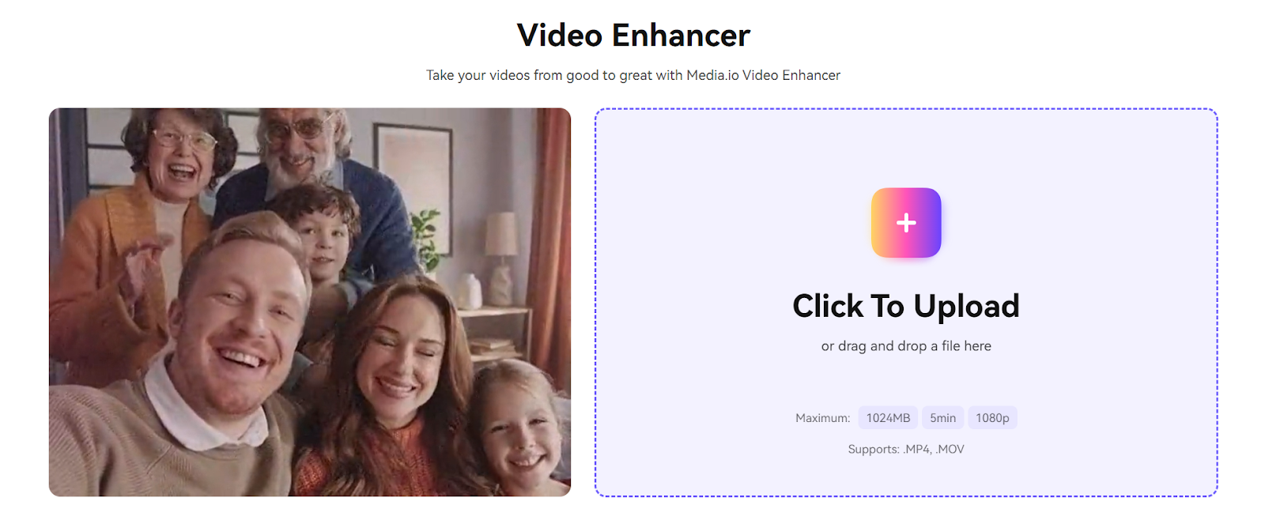Click the 5min duration limit badge

[942, 418]
